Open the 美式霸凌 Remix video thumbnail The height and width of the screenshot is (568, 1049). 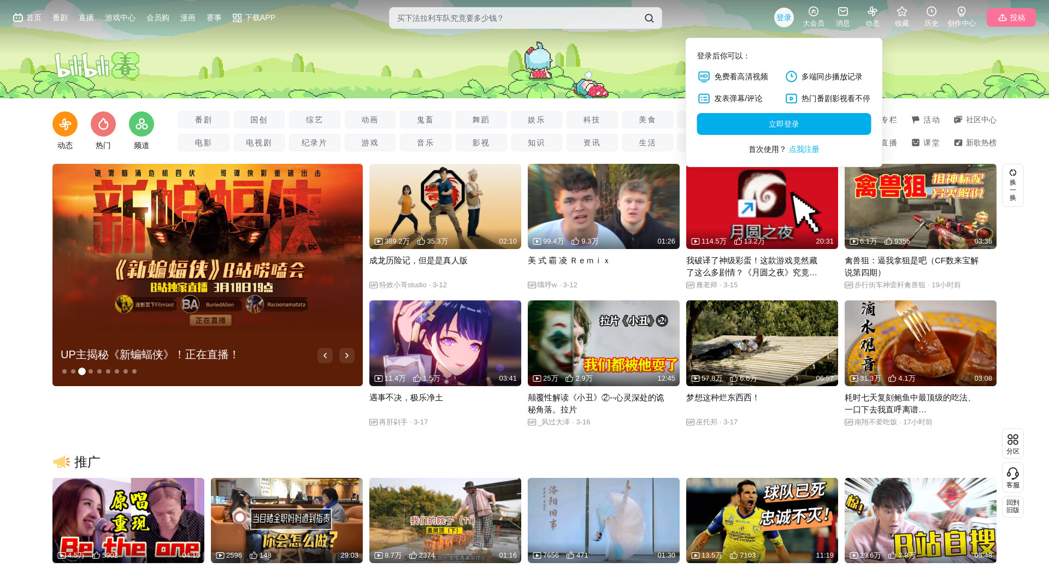(x=604, y=206)
